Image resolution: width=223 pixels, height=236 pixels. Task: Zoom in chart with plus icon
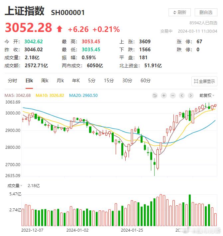(164, 96)
